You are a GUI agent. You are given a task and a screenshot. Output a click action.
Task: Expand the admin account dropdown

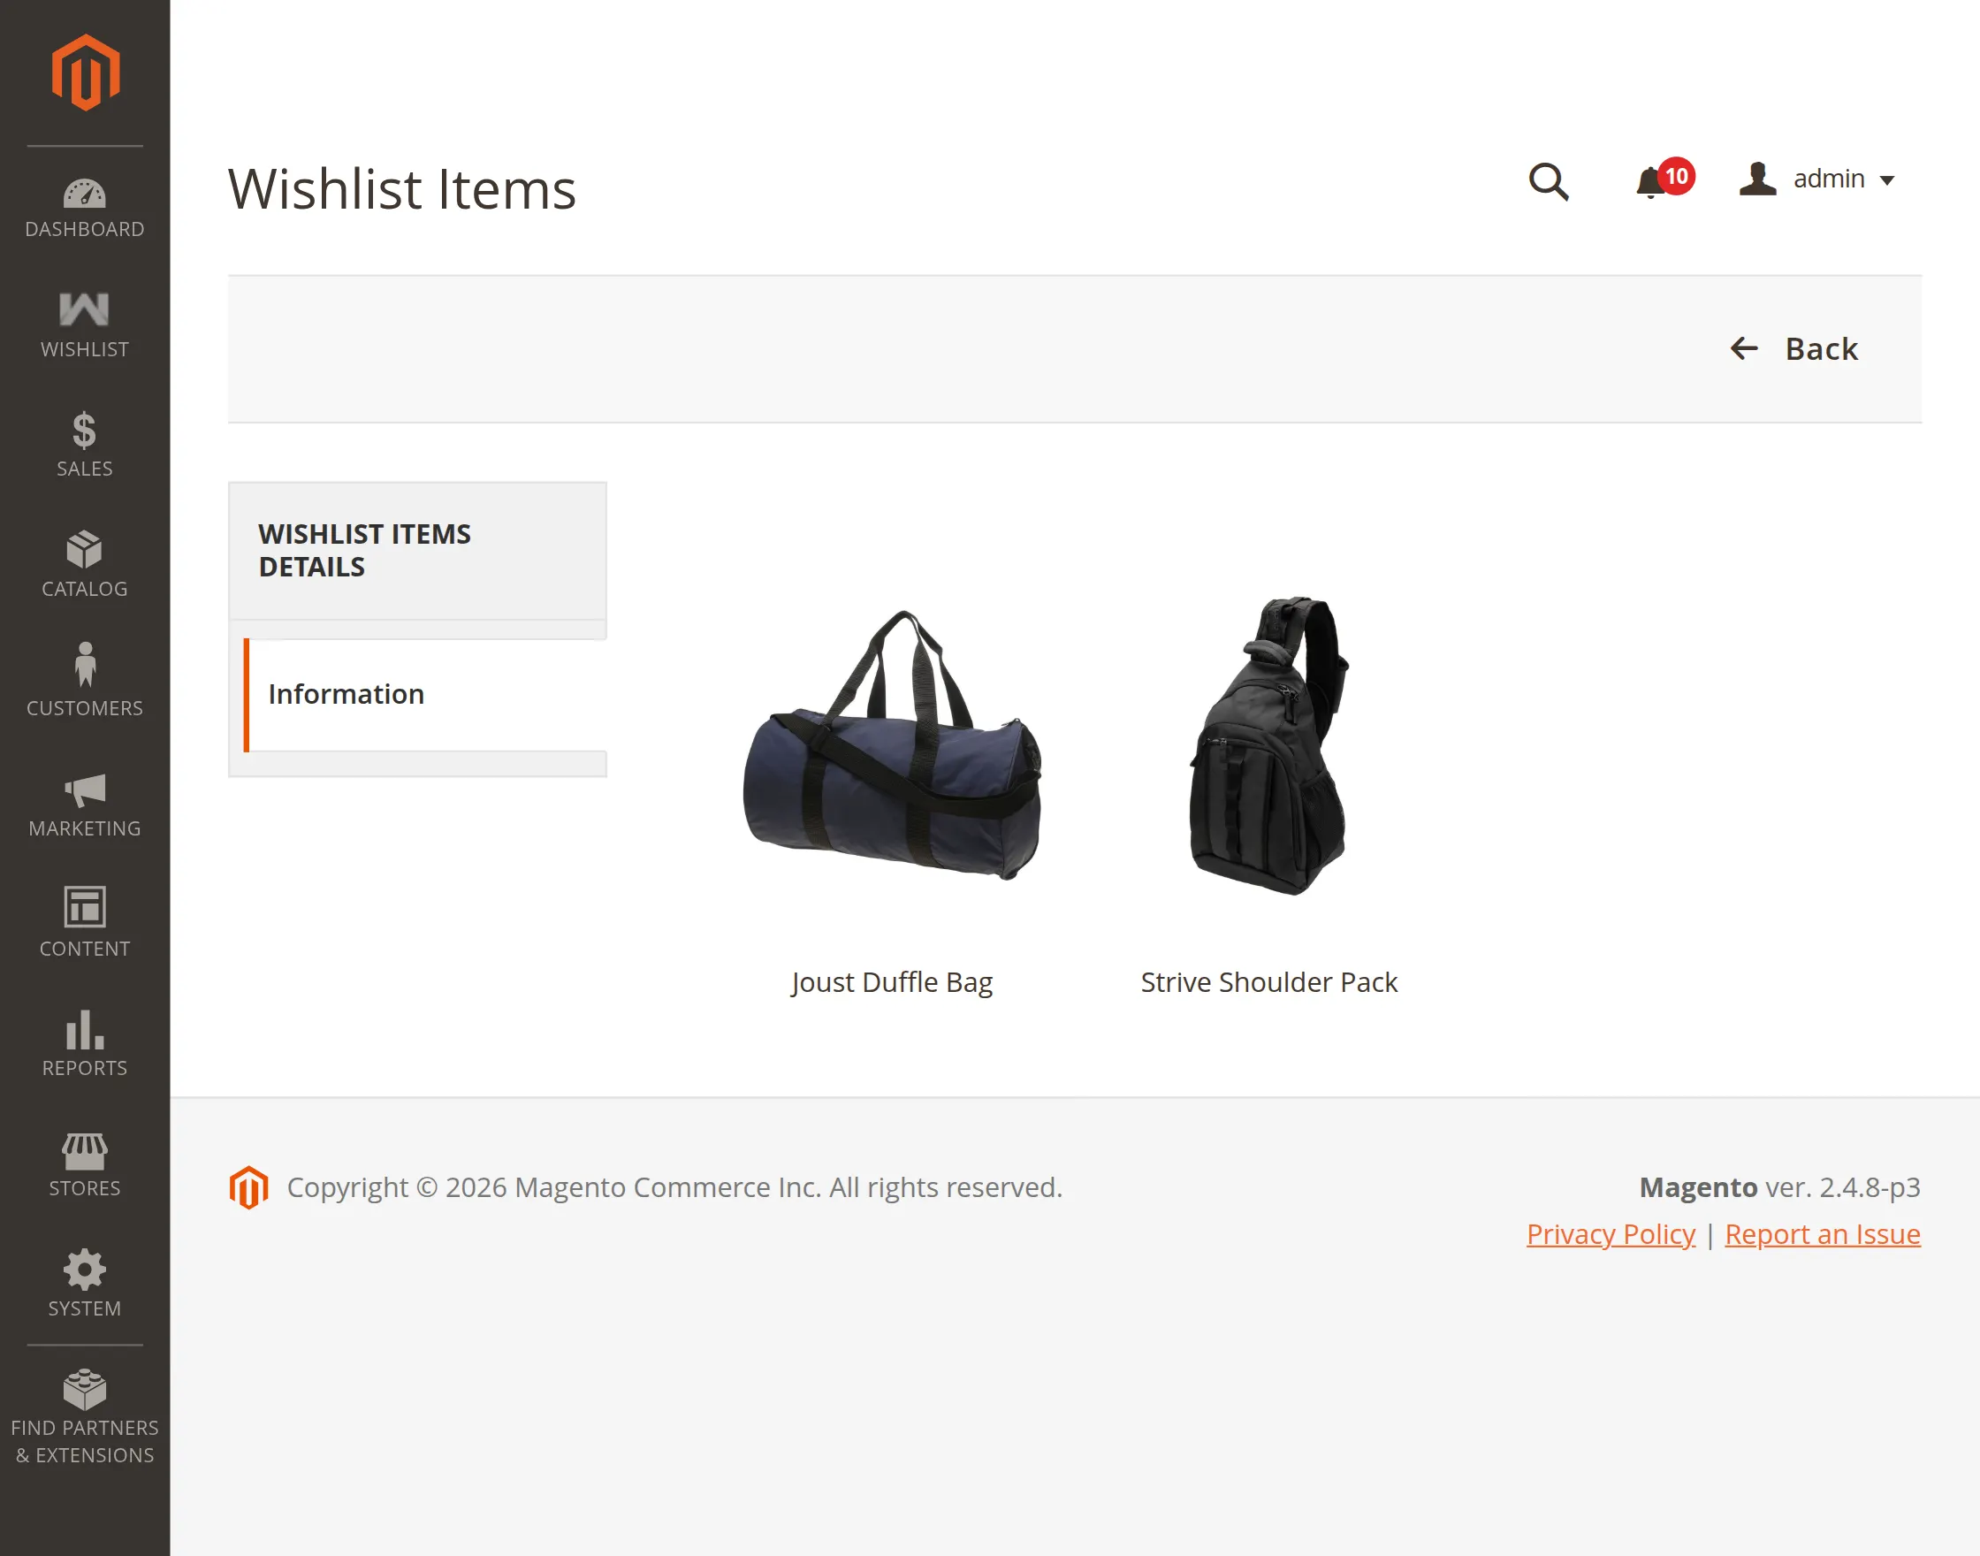1818,179
